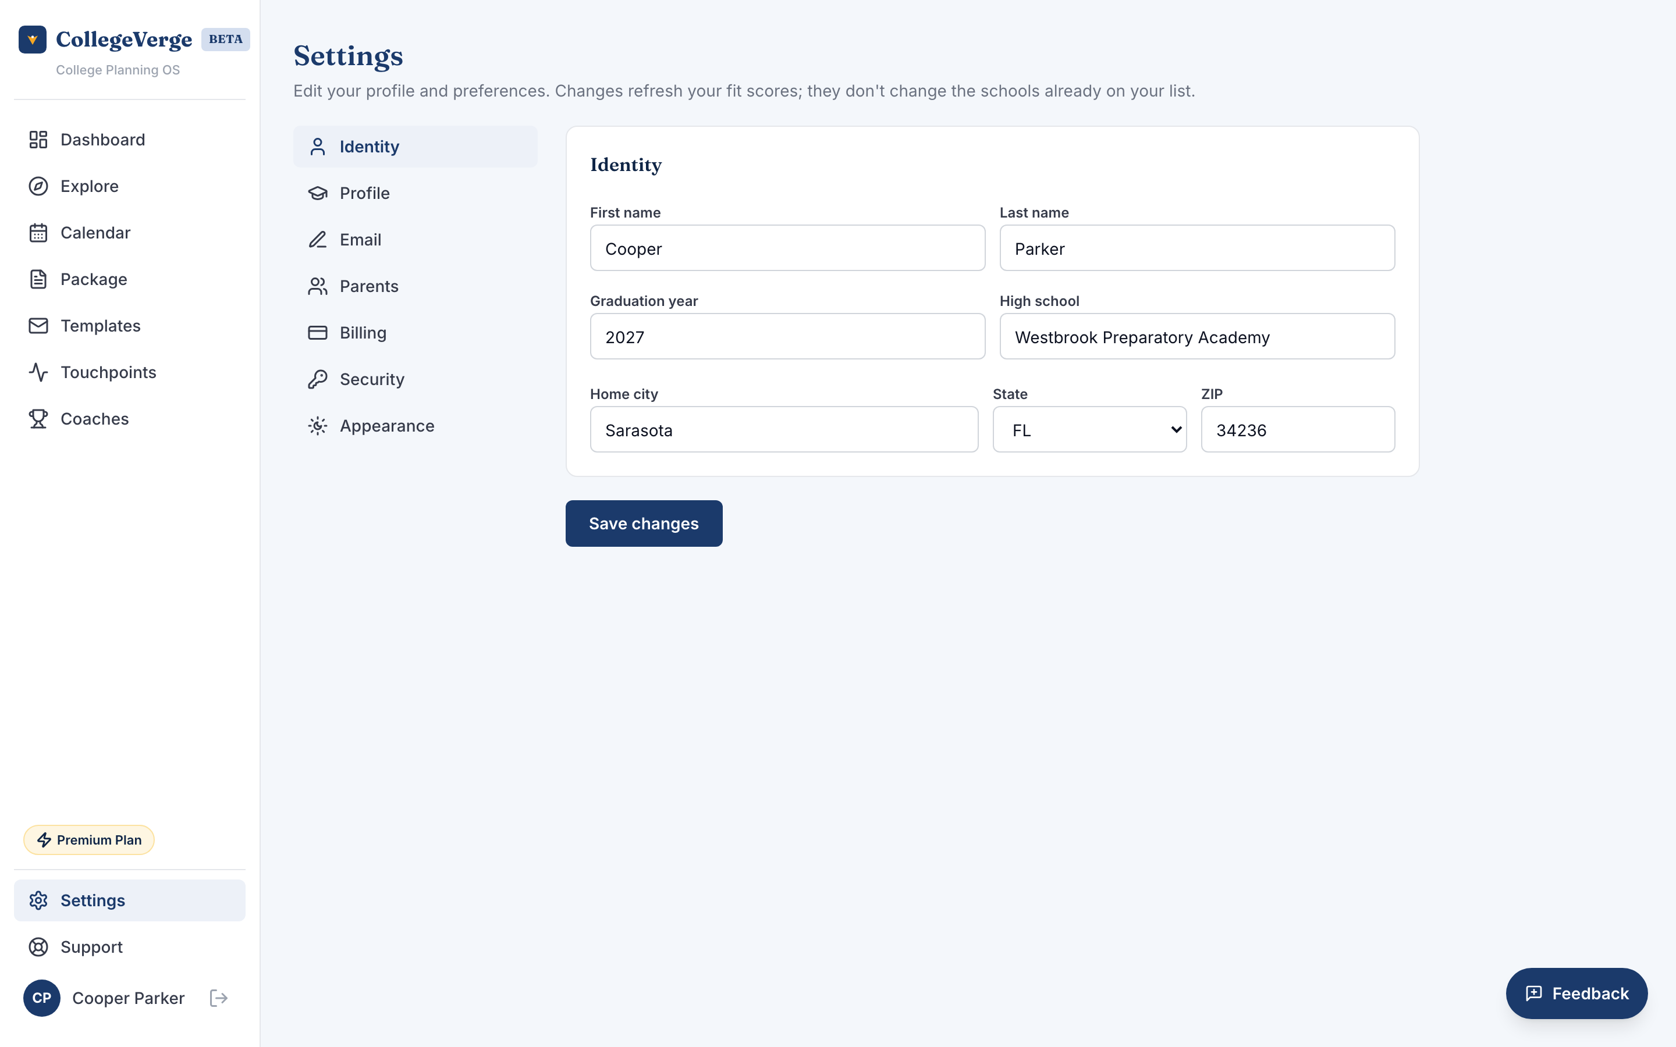Click the lightning bolt on Premium Plan
Viewport: 1676px width, 1047px height.
[x=44, y=840]
